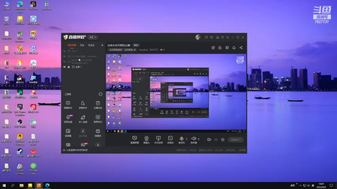This screenshot has width=337, height=189.
Task: Open Microsoft Edge from the taskbar
Action: 47,185
